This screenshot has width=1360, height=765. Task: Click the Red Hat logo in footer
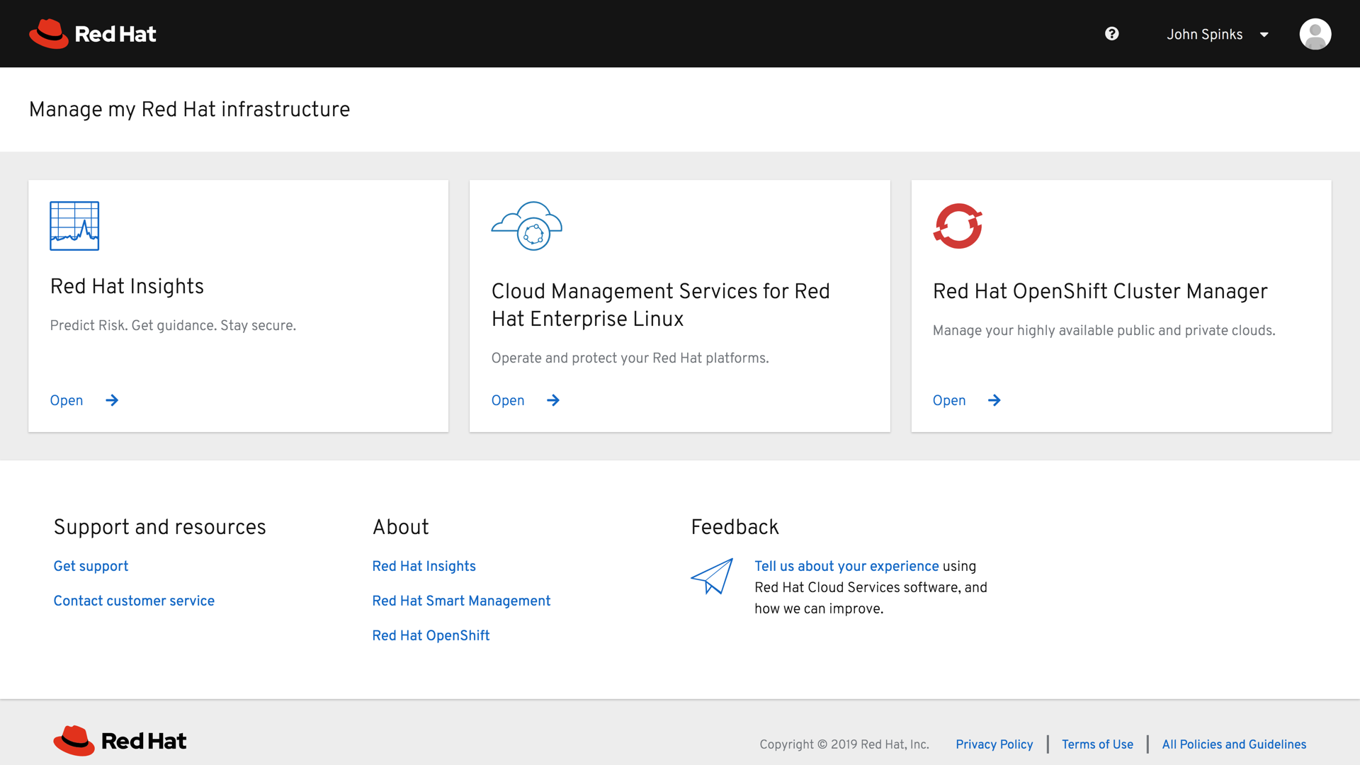coord(120,741)
